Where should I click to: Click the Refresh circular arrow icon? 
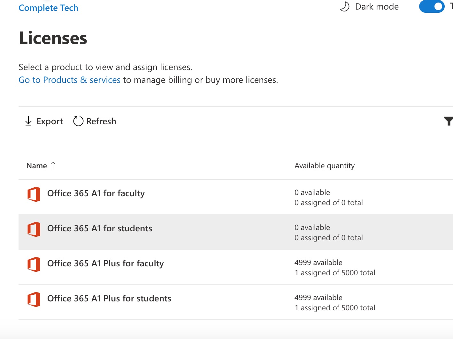(x=78, y=121)
